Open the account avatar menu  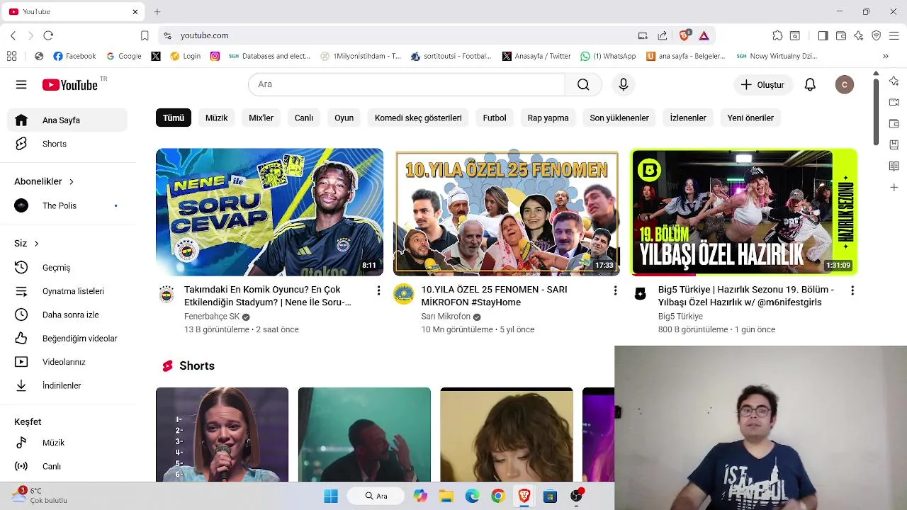[844, 84]
